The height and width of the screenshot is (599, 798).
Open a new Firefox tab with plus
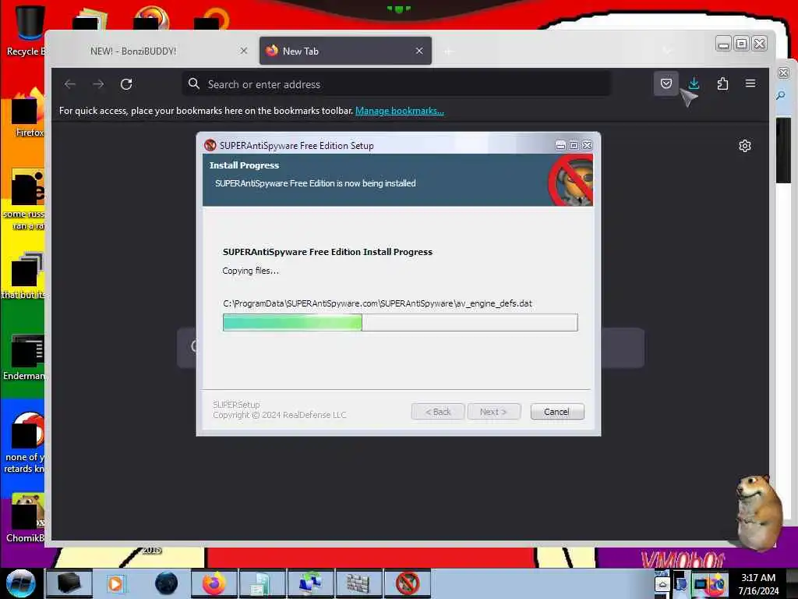tap(448, 51)
